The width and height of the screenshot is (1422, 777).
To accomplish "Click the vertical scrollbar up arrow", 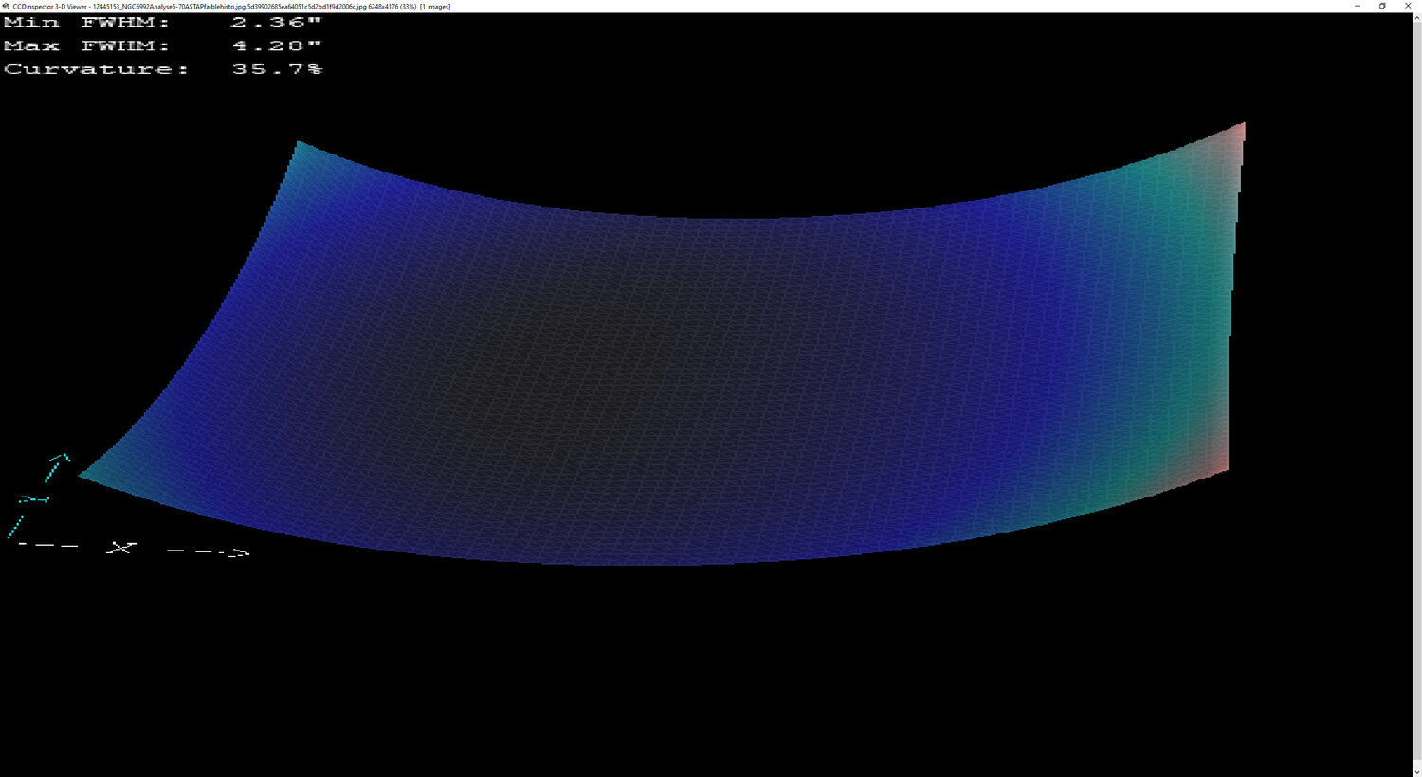I will (x=1416, y=17).
